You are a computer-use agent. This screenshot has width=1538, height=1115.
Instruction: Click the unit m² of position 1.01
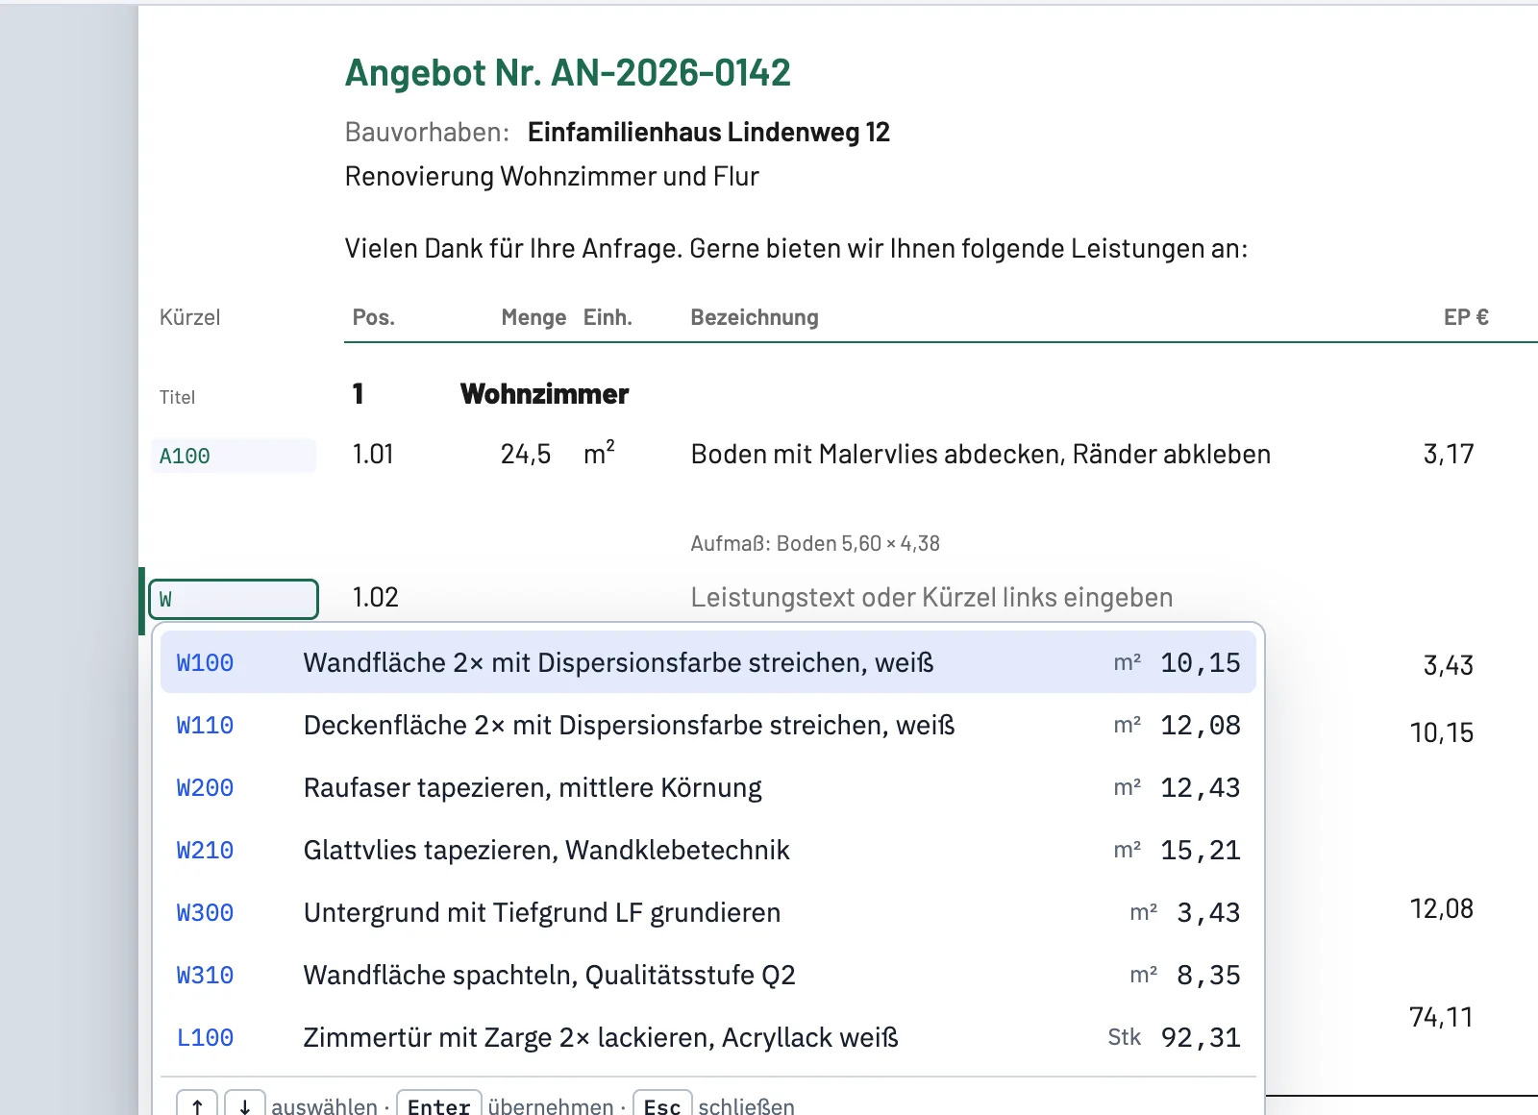click(x=599, y=453)
